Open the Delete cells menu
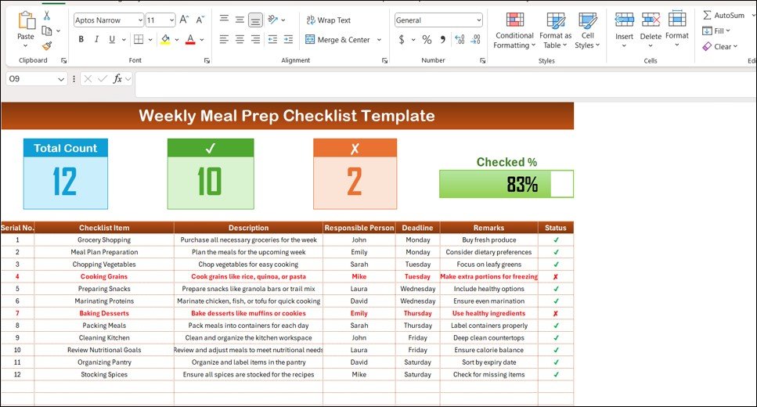Screen dimensions: 757x407 [651, 30]
